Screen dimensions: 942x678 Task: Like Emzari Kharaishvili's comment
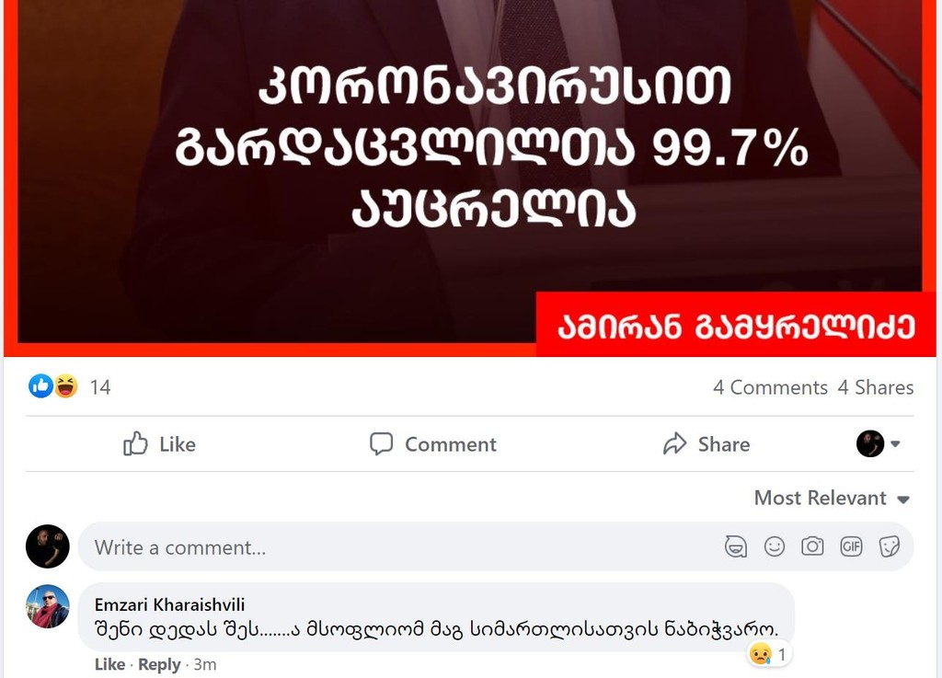[110, 664]
